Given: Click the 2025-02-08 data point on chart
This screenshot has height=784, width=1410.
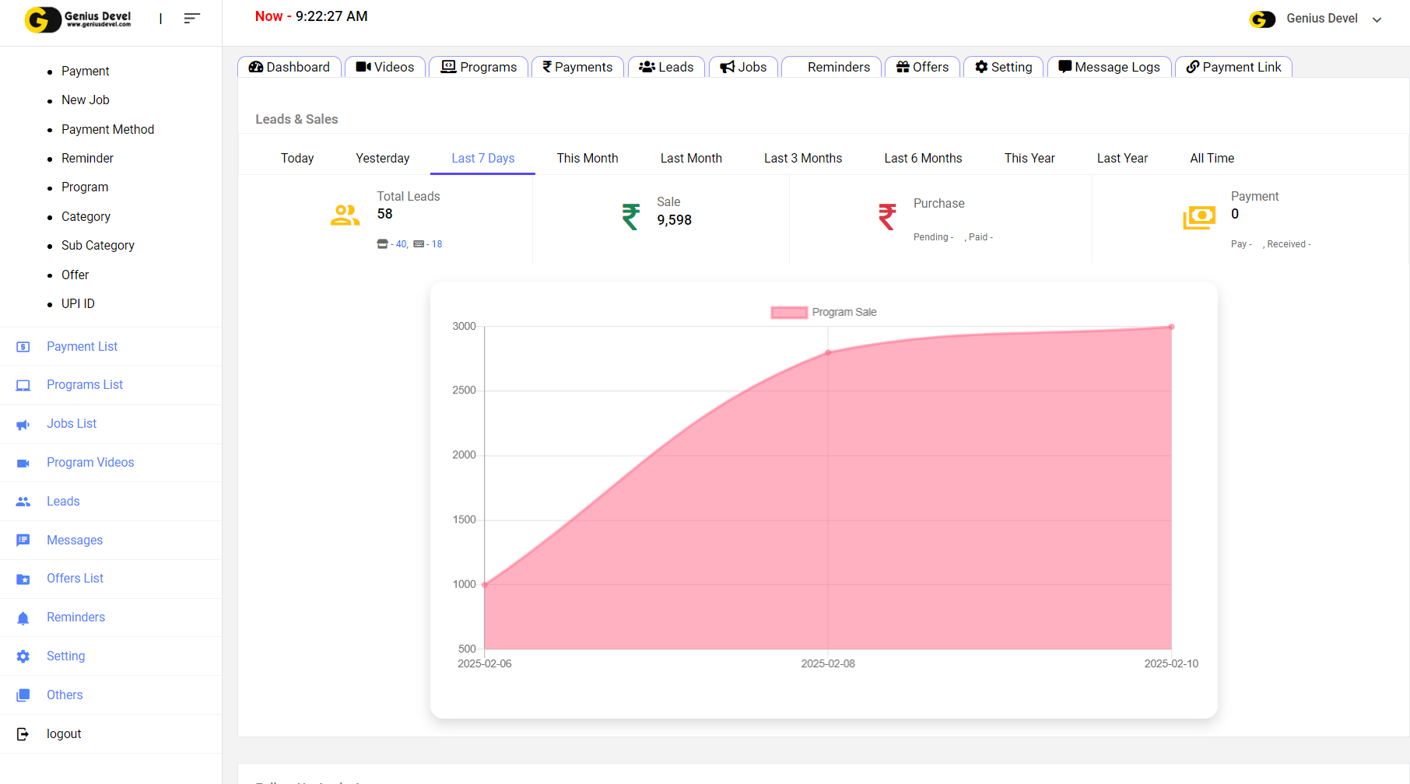Looking at the screenshot, I should click(x=828, y=353).
